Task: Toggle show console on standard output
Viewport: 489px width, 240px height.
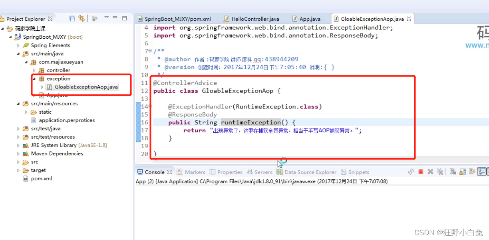Action: [482, 172]
